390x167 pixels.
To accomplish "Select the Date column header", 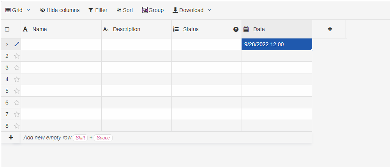I will pos(277,29).
